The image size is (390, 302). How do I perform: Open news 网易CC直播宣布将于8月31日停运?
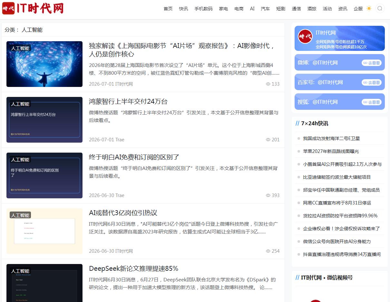point(337,203)
